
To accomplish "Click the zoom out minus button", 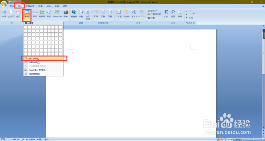I will point(242,139).
